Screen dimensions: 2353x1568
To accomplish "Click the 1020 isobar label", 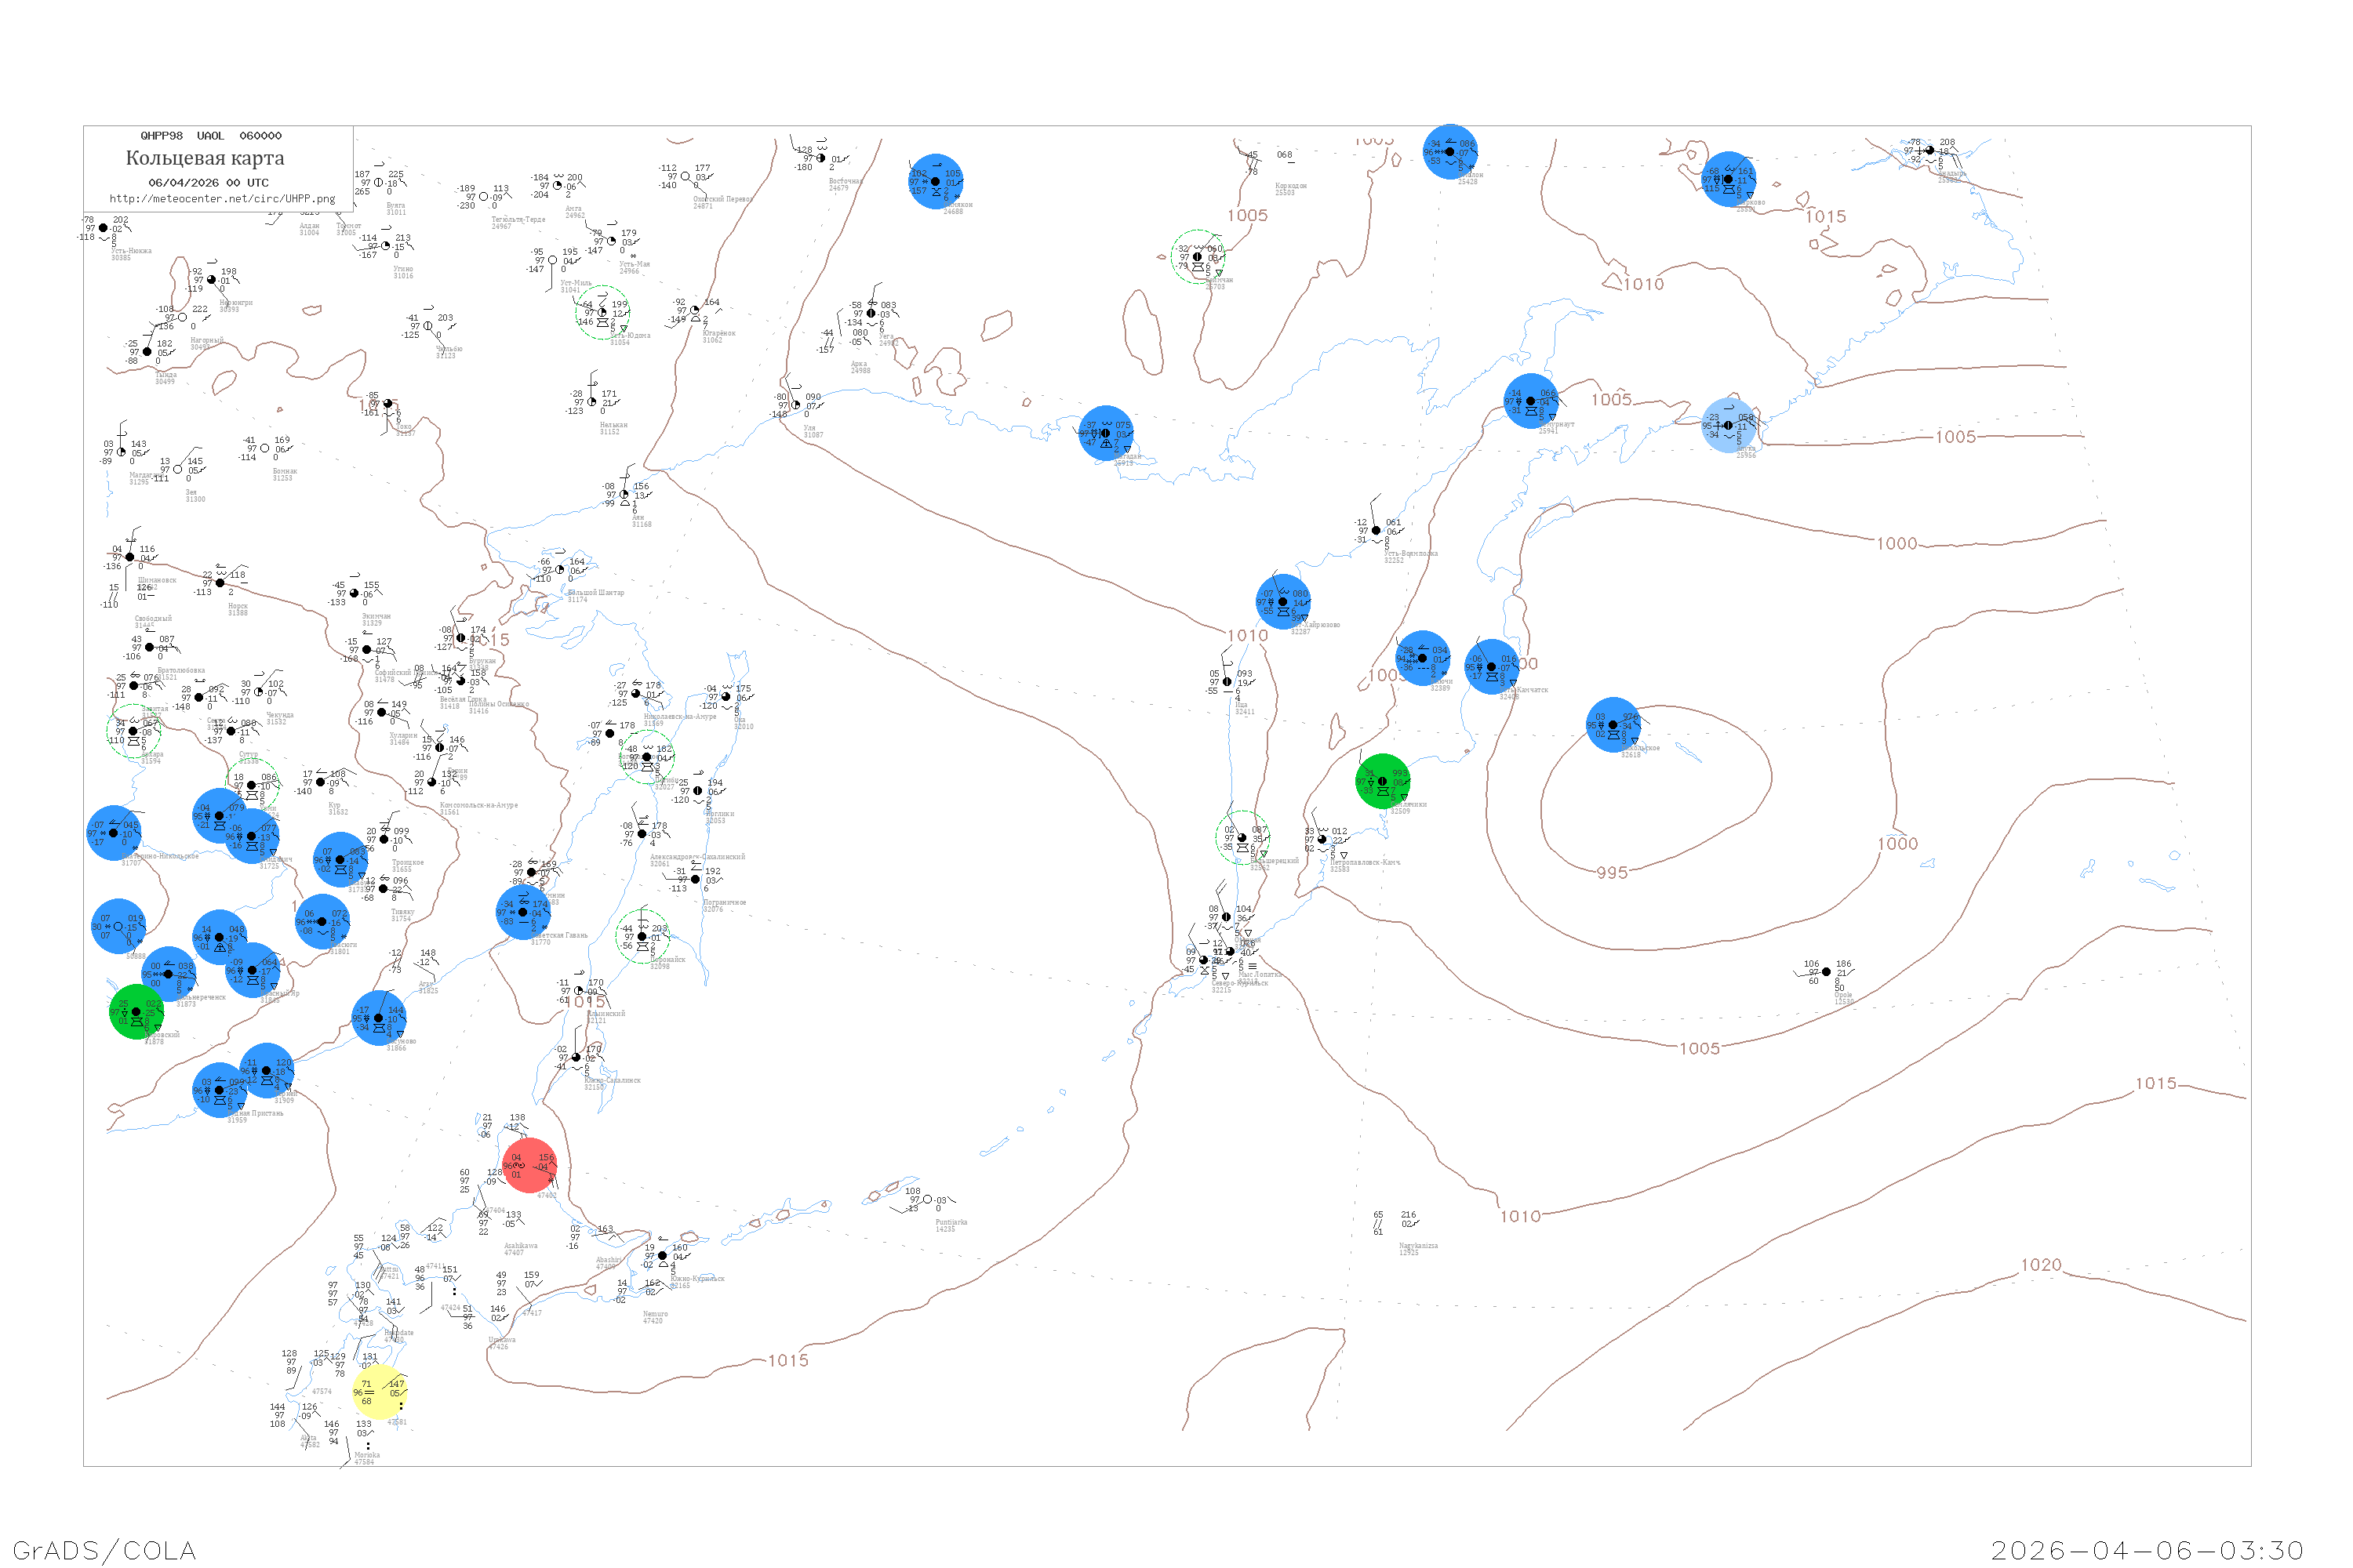I will pos(2041,1265).
